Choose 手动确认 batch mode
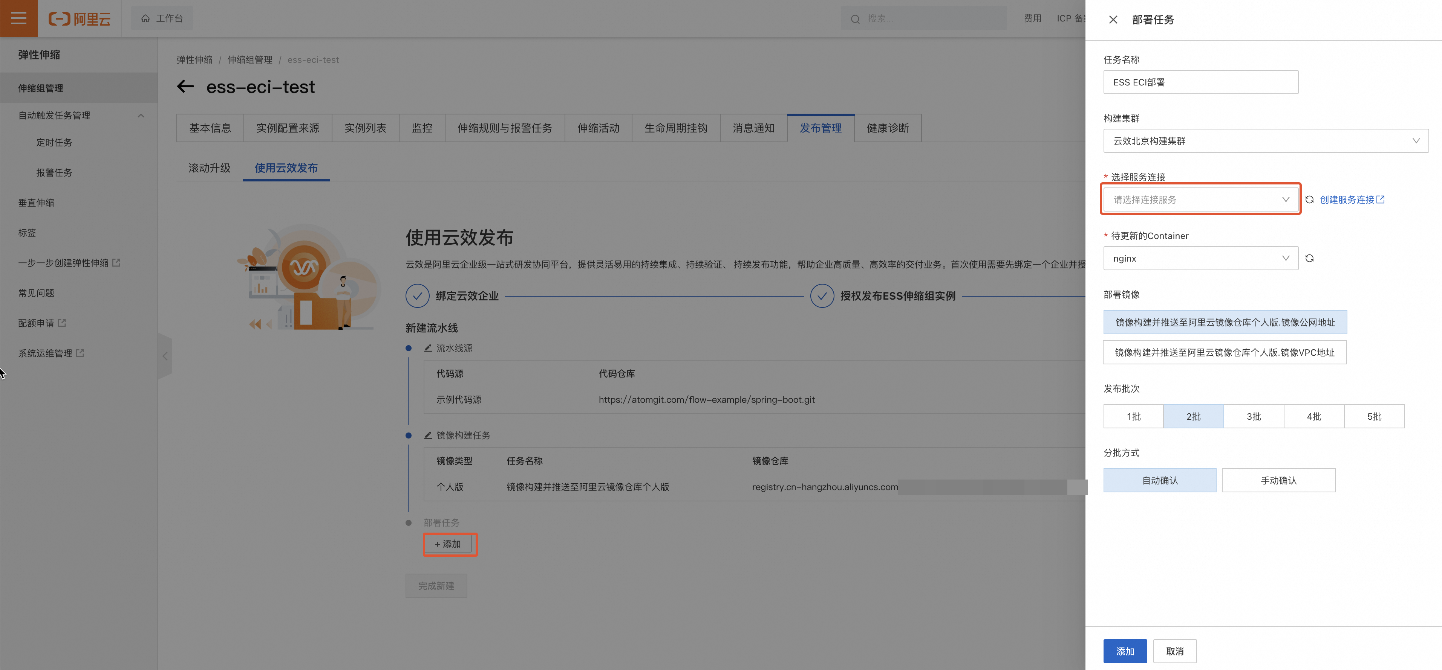Viewport: 1442px width, 670px height. (x=1278, y=480)
